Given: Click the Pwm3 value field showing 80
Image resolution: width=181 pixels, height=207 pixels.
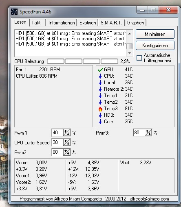Looking at the screenshot, I should point(139,133).
